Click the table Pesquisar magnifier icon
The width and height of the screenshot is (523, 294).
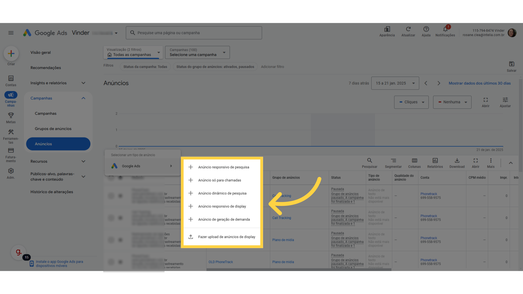click(370, 161)
